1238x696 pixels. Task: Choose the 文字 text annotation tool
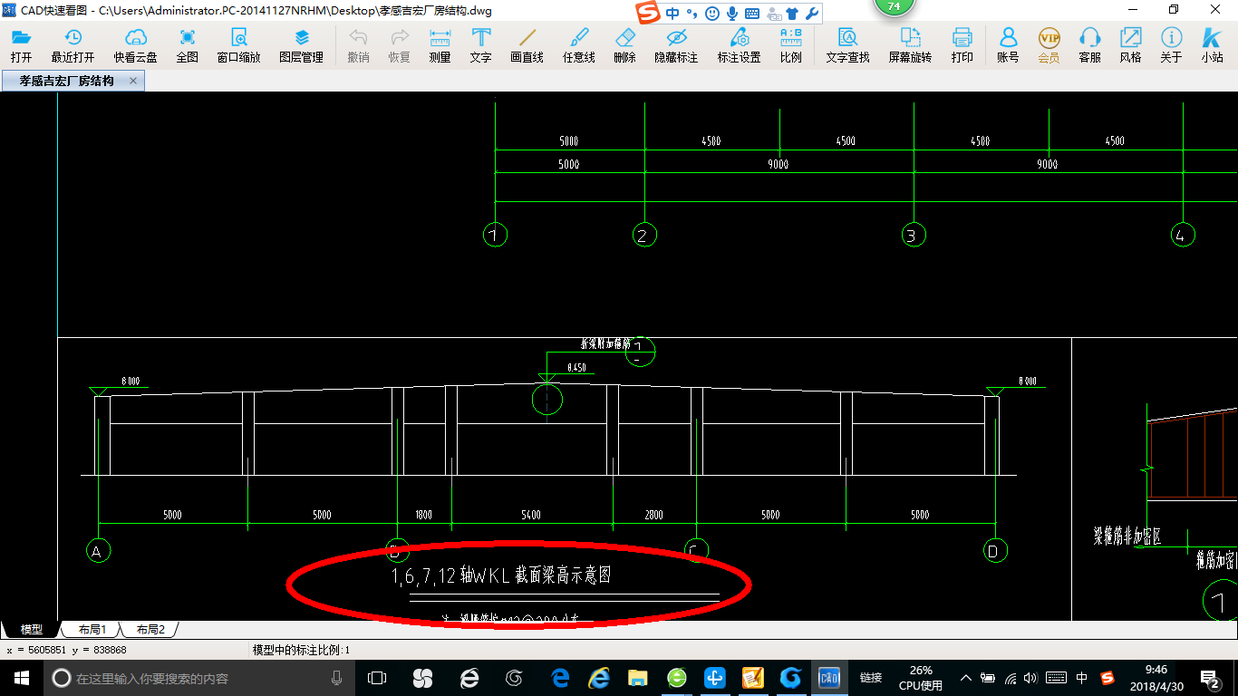[480, 45]
